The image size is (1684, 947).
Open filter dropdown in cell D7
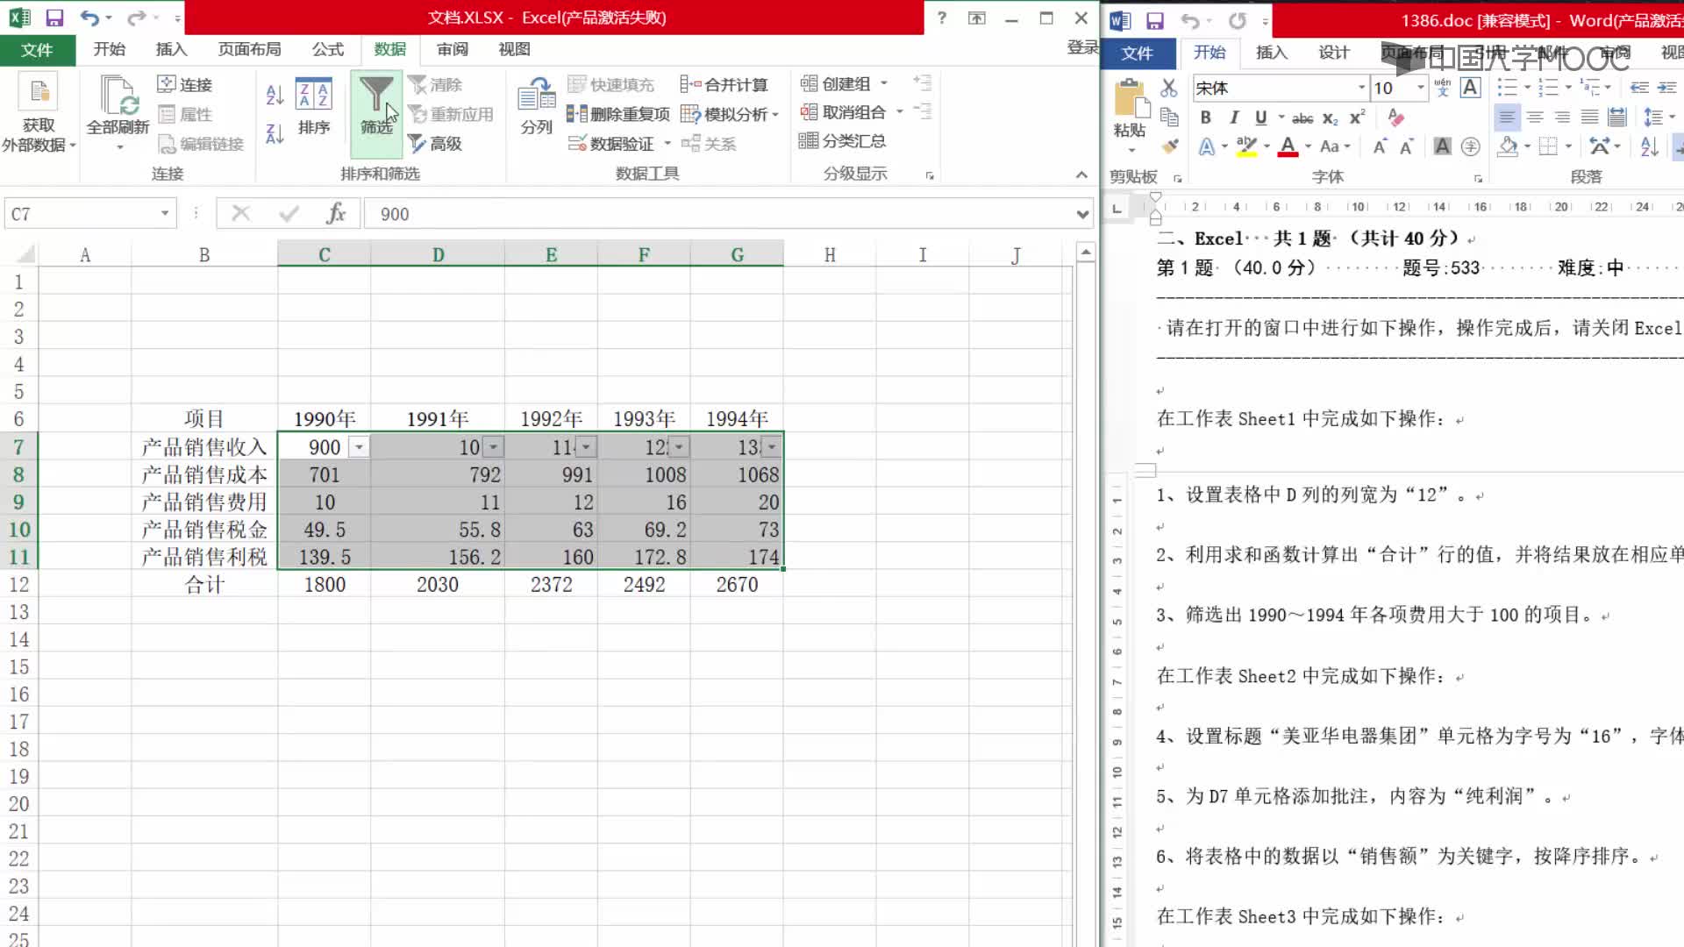494,447
